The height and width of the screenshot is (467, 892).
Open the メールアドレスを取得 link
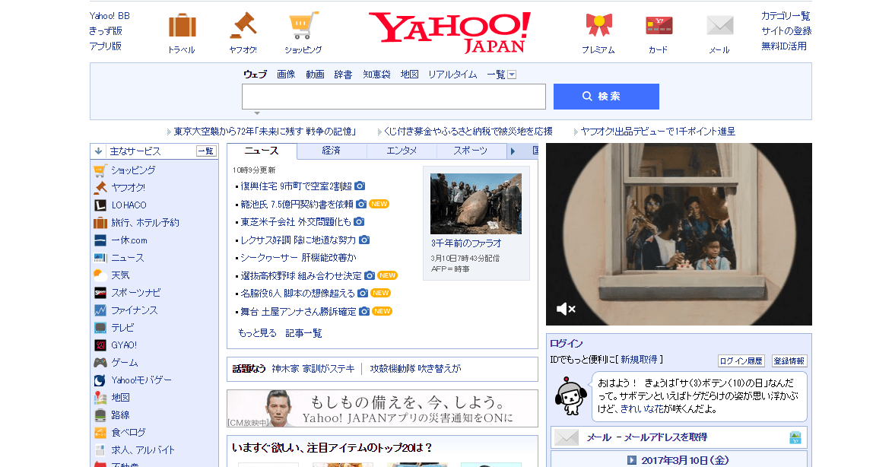tap(665, 437)
